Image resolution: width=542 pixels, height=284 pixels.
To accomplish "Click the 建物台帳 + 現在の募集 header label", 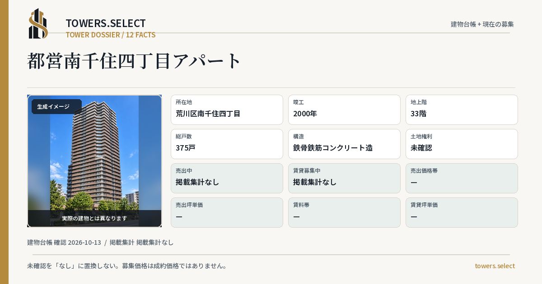I will pos(482,24).
